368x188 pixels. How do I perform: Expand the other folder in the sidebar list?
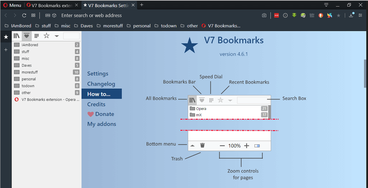pos(46,93)
